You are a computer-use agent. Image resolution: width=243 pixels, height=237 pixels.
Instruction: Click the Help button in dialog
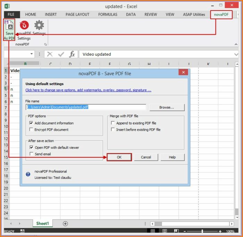click(172, 157)
